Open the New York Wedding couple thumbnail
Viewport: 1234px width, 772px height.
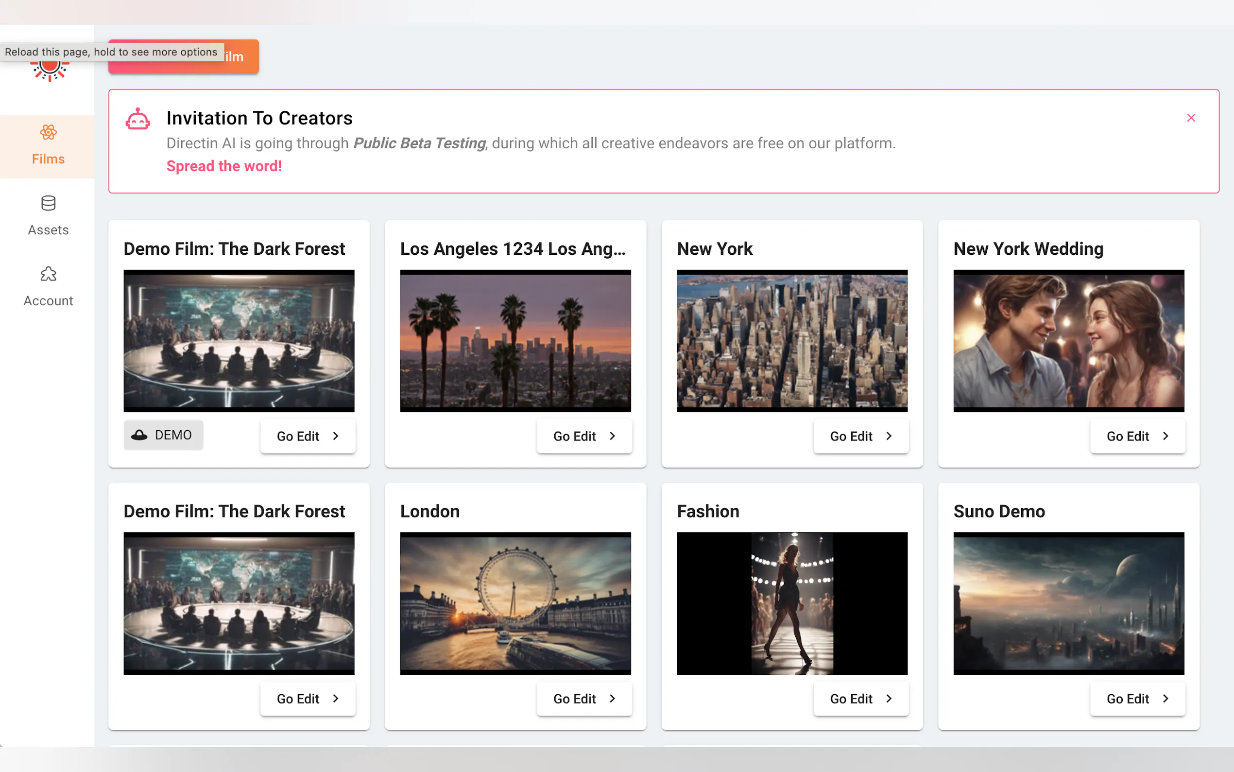coord(1068,341)
